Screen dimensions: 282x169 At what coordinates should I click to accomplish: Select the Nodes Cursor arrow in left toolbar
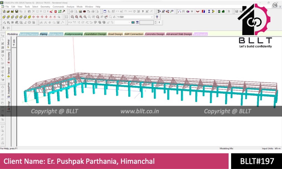[x=2, y=39]
